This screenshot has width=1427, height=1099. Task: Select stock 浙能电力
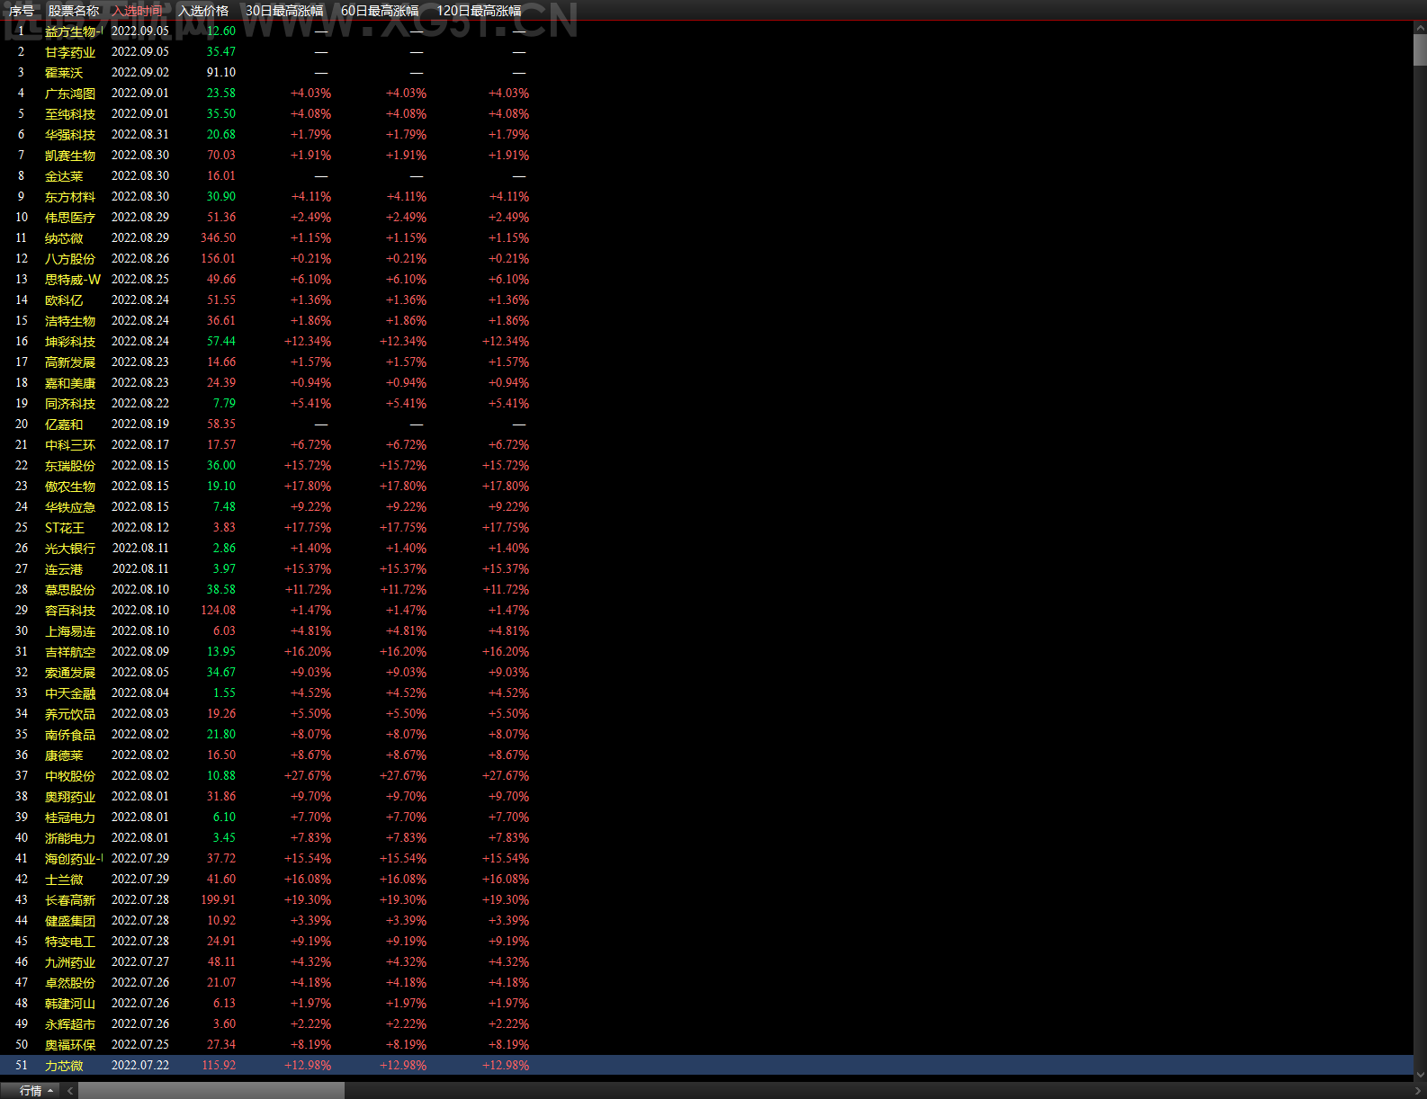(70, 838)
